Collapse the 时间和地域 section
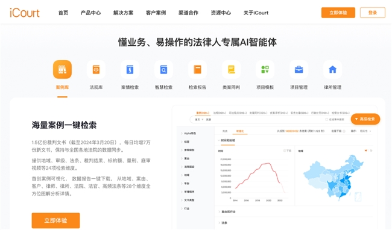Image resolution: width=392 pixels, height=230 pixels. coord(226,140)
